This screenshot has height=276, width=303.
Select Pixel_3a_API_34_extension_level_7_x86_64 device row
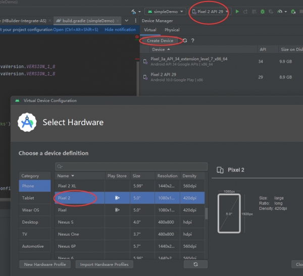221,62
